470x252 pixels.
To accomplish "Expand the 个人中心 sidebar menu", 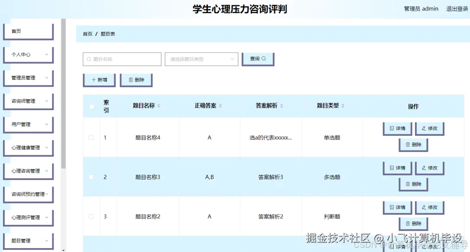I will (29, 55).
